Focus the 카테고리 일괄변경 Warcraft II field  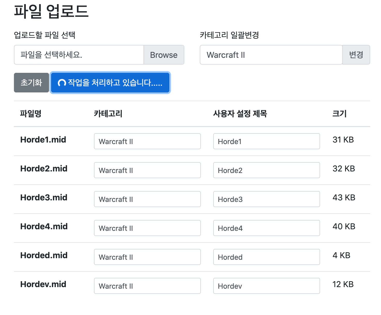(271, 55)
